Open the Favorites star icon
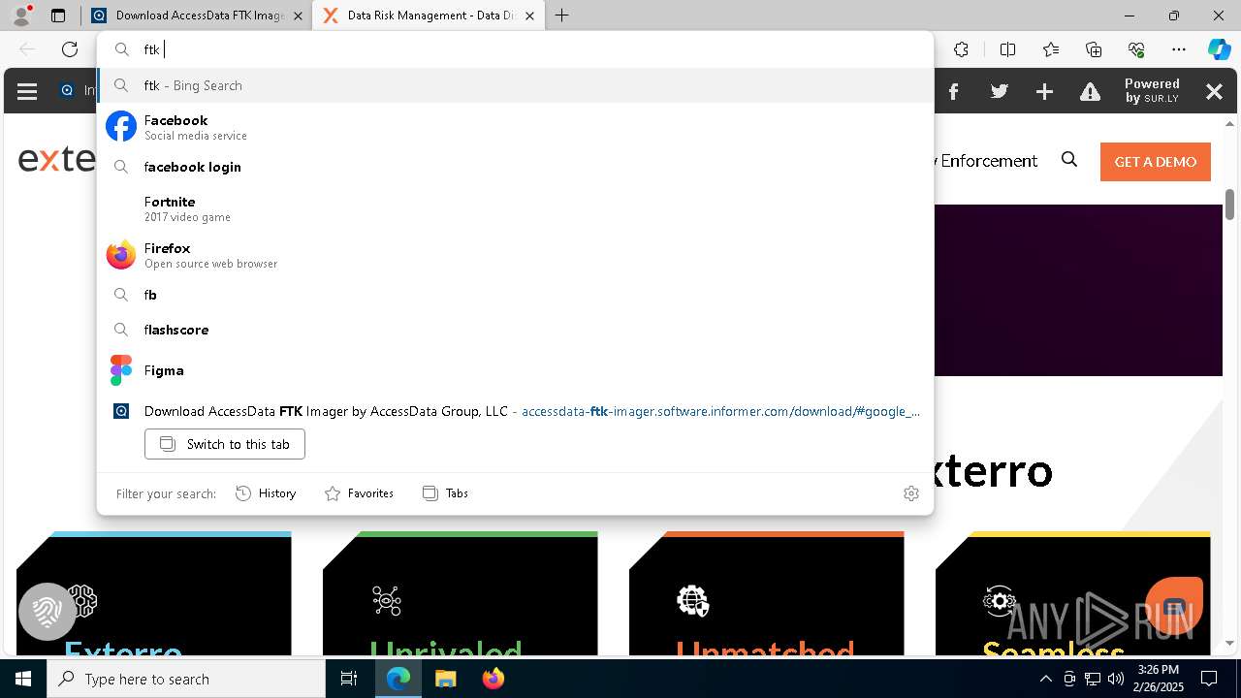 click(x=1051, y=49)
